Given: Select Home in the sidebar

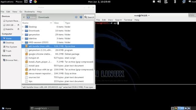Looking at the screenshot, I should coord(10,38).
